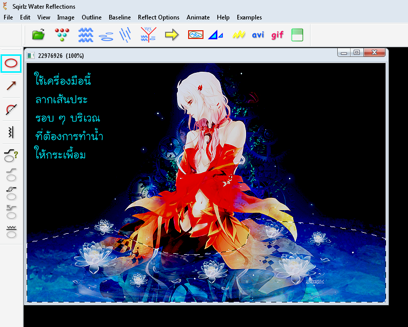The image size is (408, 327).
Task: Open the Outline menu
Action: [x=92, y=17]
